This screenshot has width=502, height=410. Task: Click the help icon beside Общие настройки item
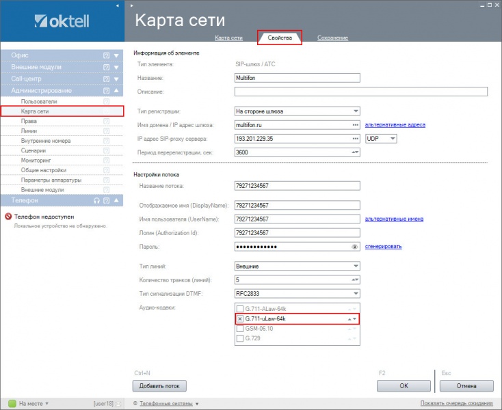106,170
